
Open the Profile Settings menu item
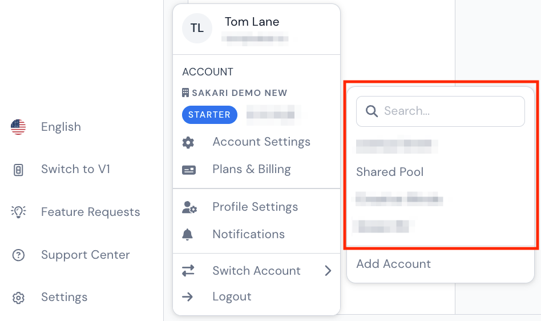tap(256, 207)
